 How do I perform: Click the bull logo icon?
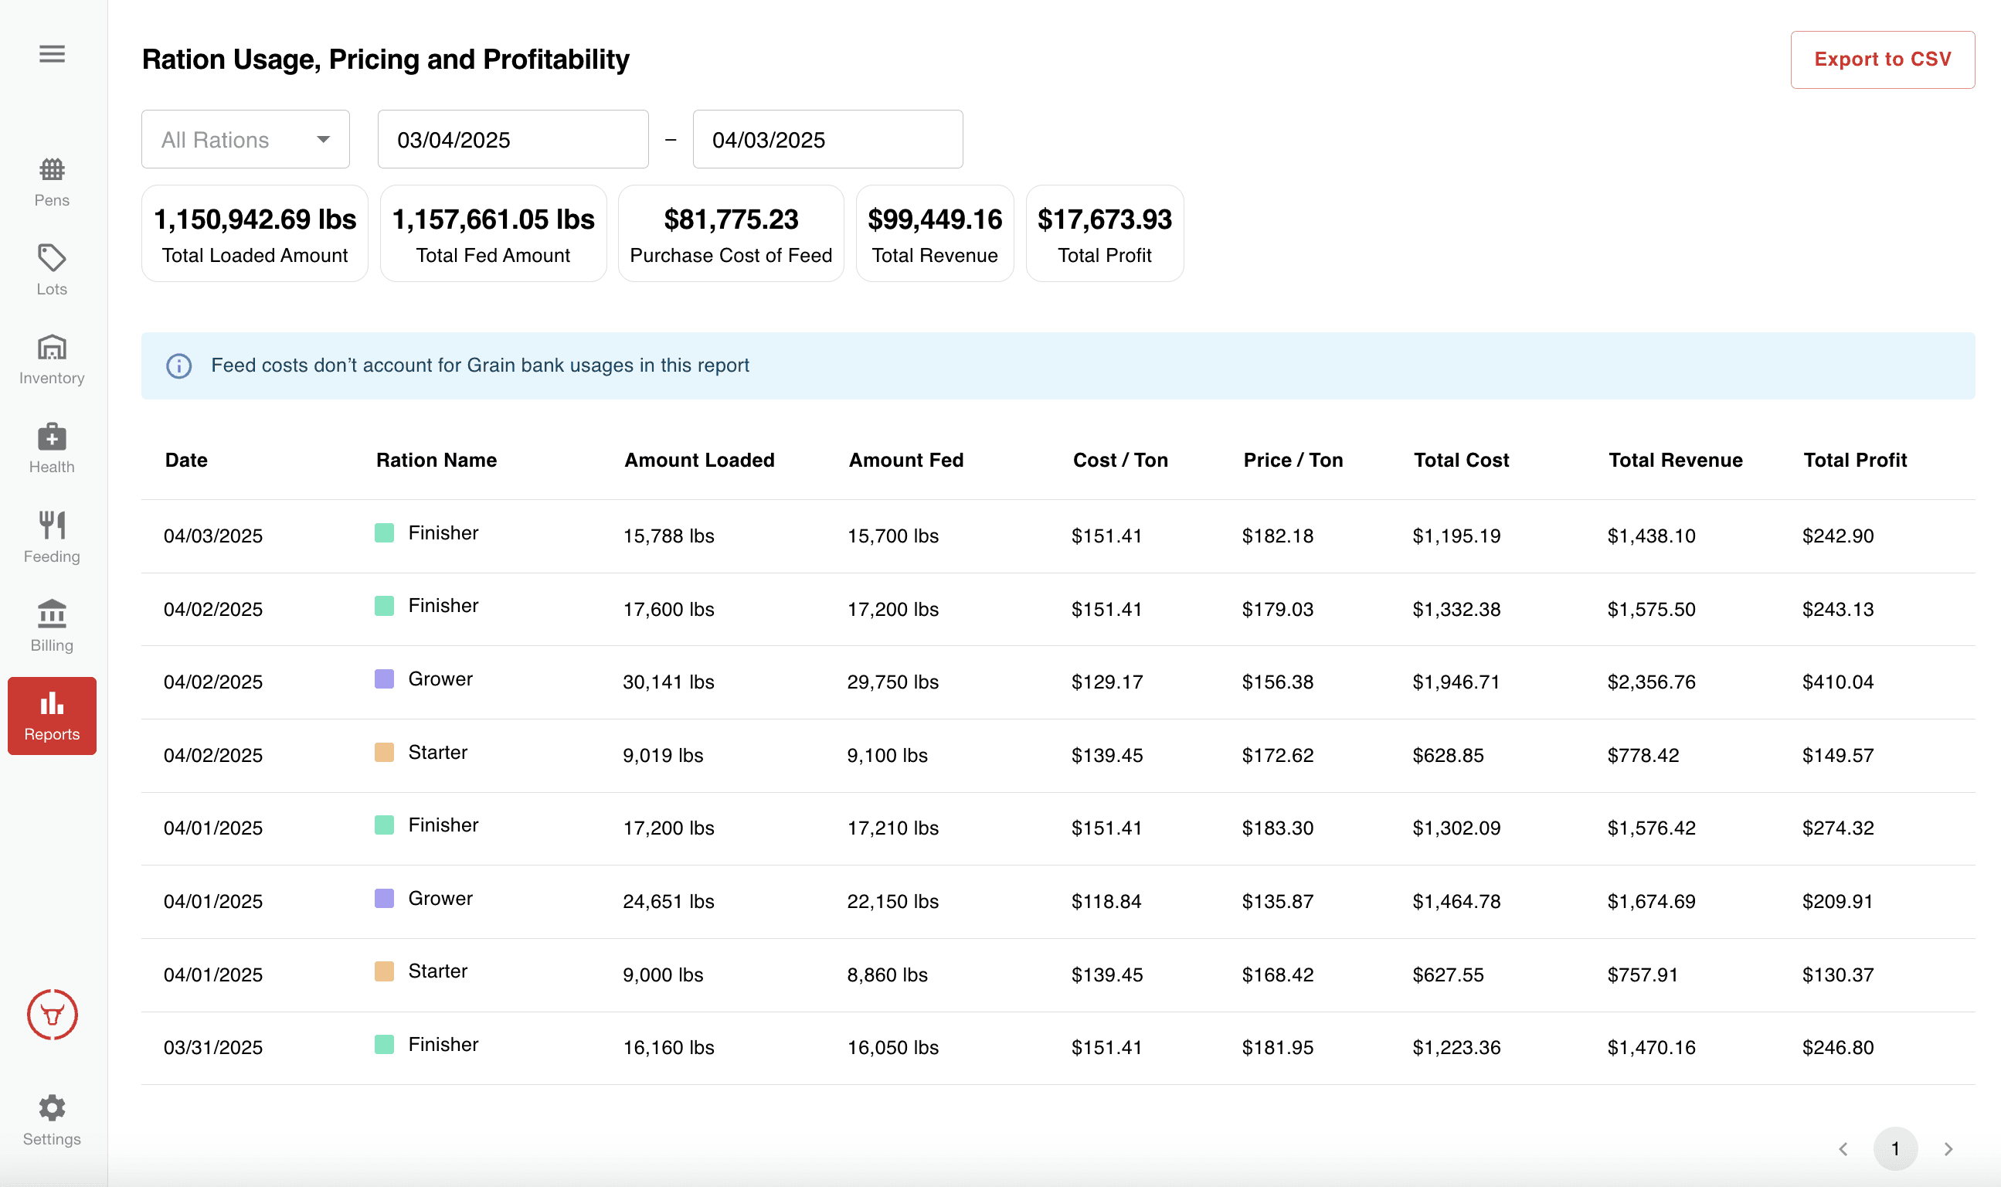52,1014
